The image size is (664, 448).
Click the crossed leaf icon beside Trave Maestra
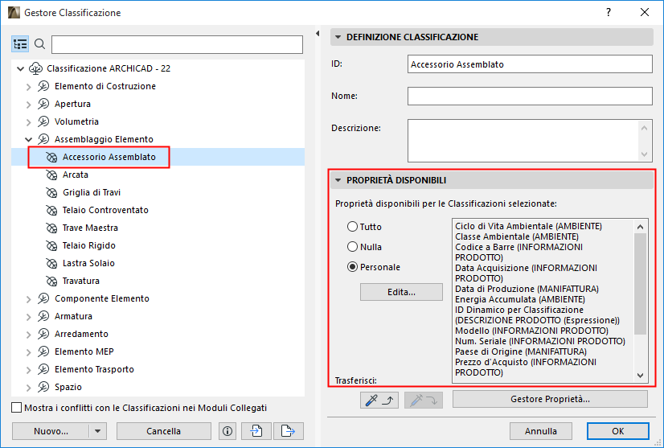51,228
